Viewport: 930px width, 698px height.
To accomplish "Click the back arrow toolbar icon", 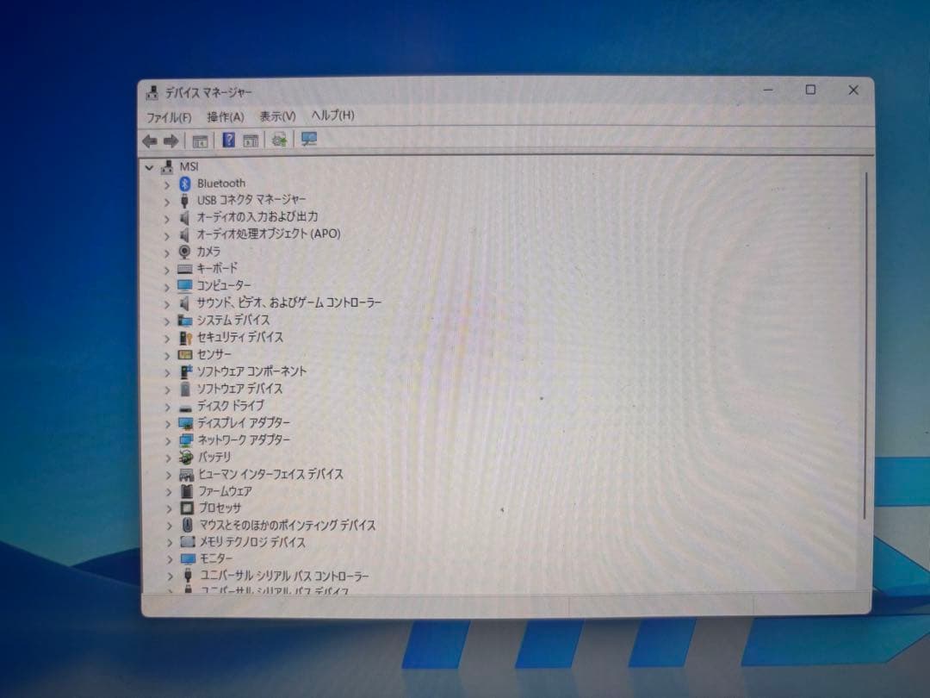I will (x=150, y=140).
